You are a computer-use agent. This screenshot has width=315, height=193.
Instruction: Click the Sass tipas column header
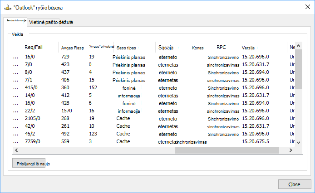135,48
